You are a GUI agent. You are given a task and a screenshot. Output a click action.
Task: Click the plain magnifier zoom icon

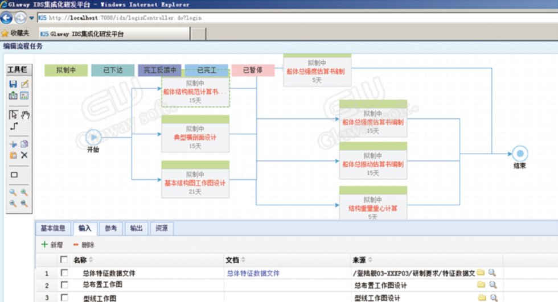[13, 192]
